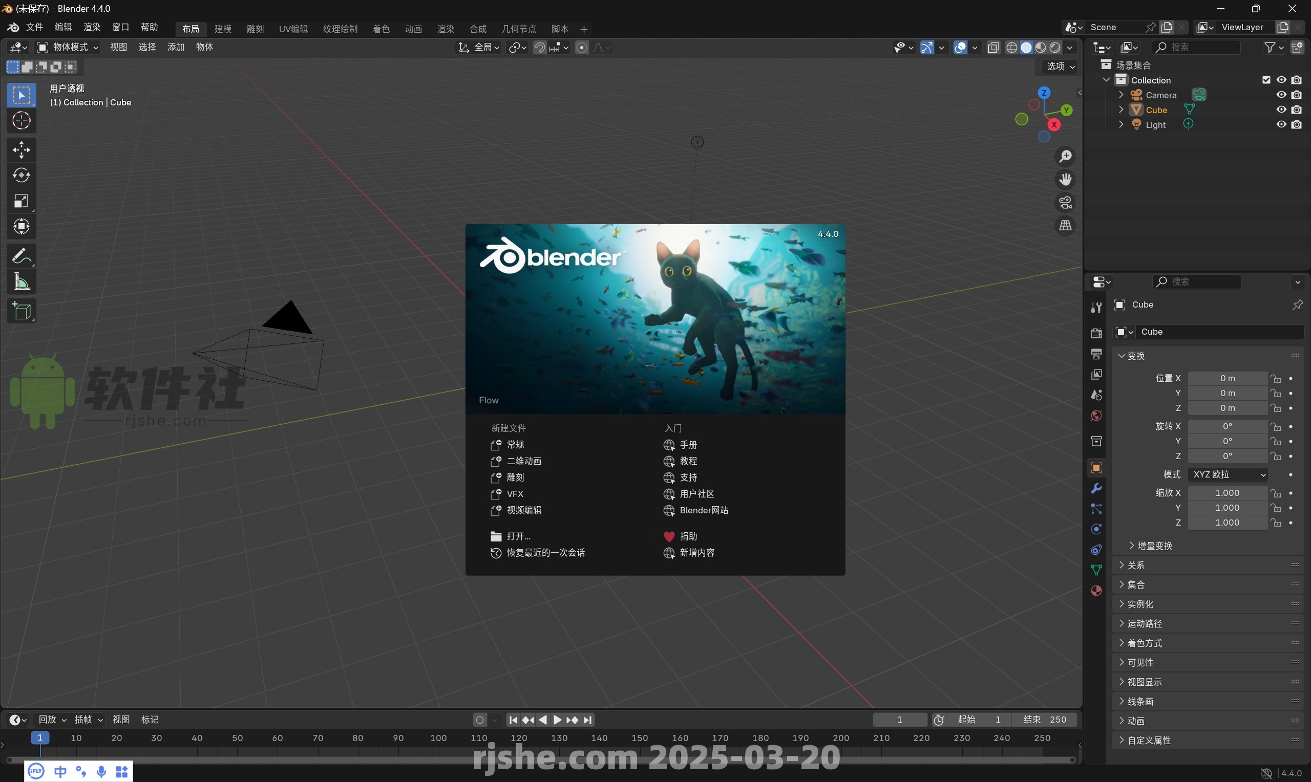Open the Modifiers properties tab with wrench icon
This screenshot has width=1311, height=782.
point(1096,488)
